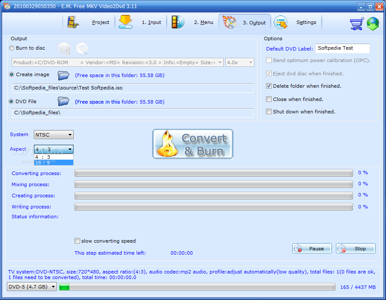
Task: Click the Mixing process progress bar
Action: tap(214, 184)
